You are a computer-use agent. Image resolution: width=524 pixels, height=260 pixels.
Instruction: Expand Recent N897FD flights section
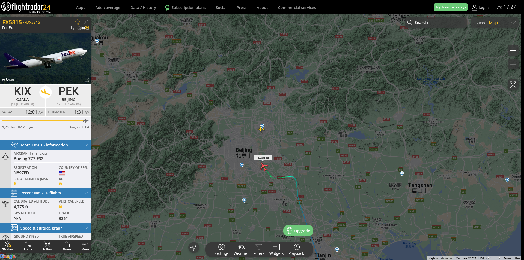click(46, 193)
